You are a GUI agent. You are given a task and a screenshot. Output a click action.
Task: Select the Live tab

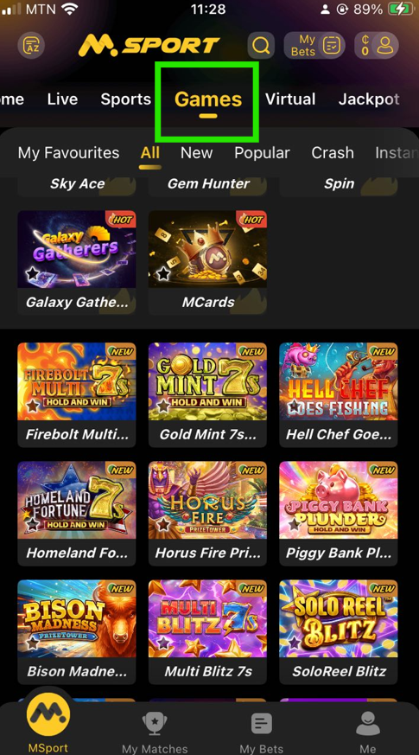(x=62, y=99)
